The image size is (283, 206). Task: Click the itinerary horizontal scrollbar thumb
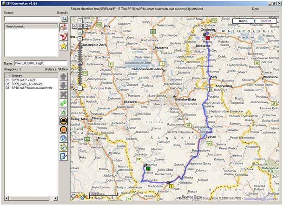click(x=29, y=199)
